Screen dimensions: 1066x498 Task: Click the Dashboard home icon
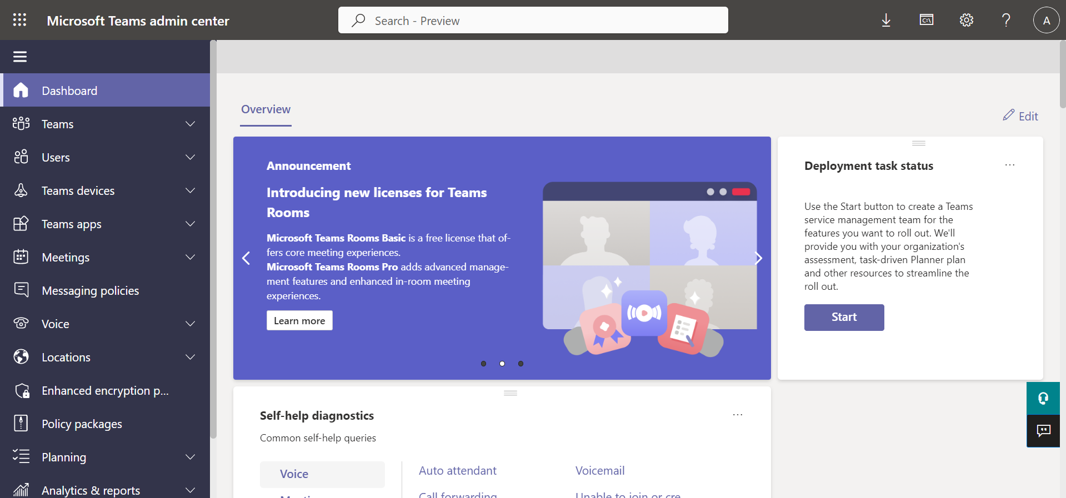(21, 90)
